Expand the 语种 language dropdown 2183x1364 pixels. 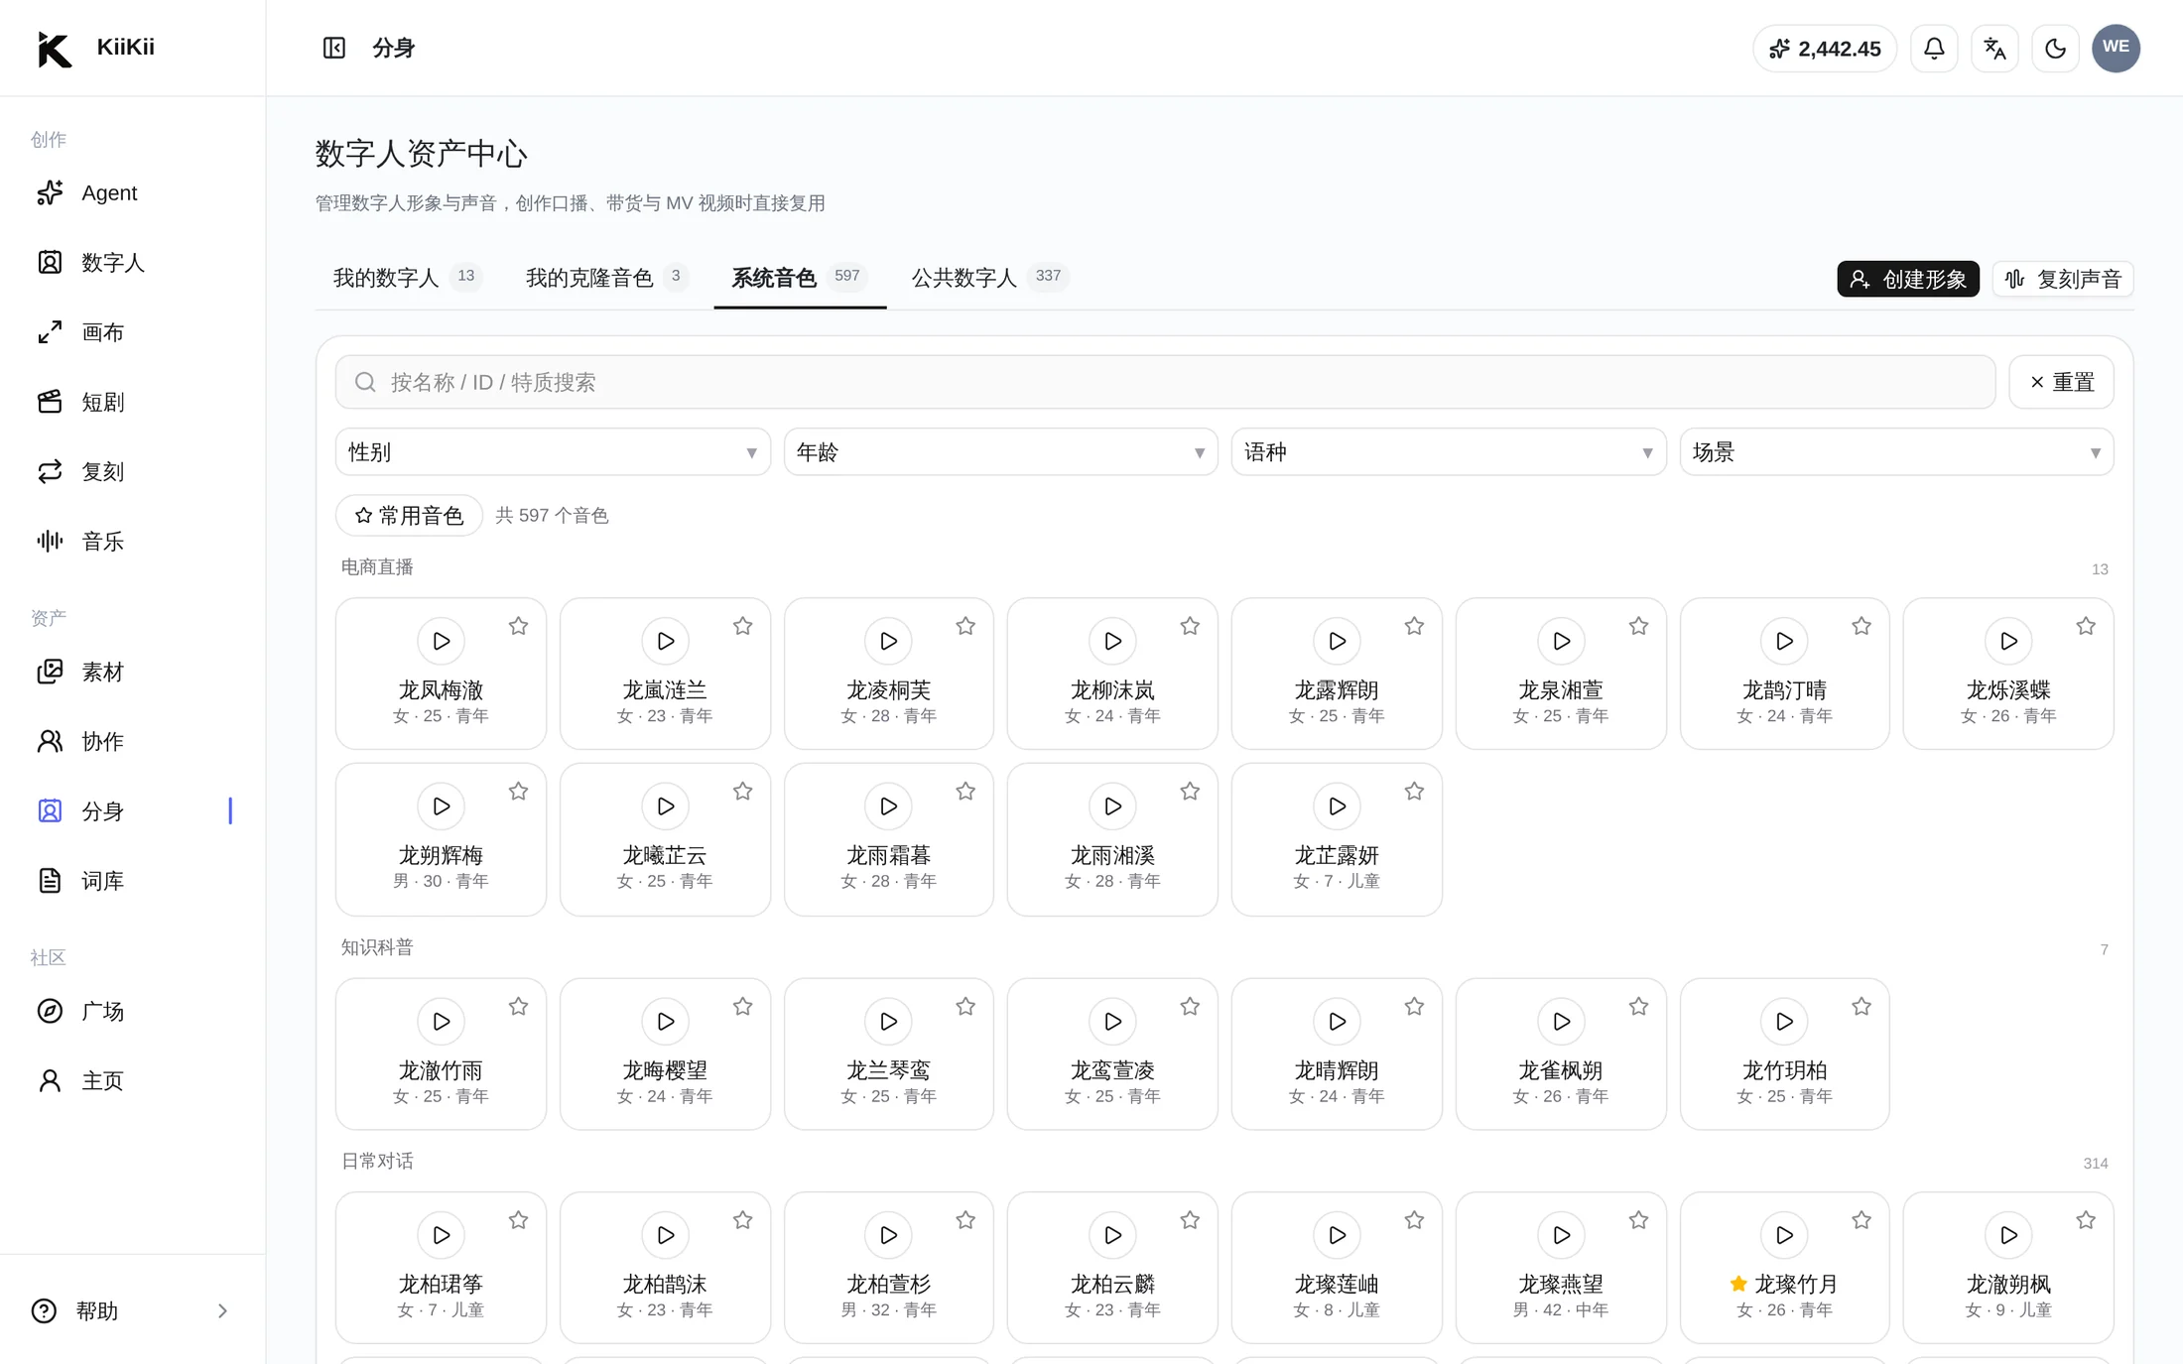(x=1449, y=452)
